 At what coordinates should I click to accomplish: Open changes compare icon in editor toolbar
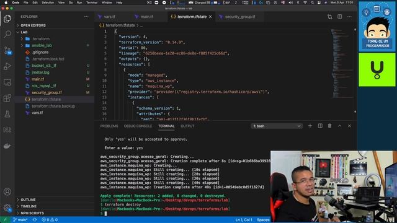(x=329, y=17)
